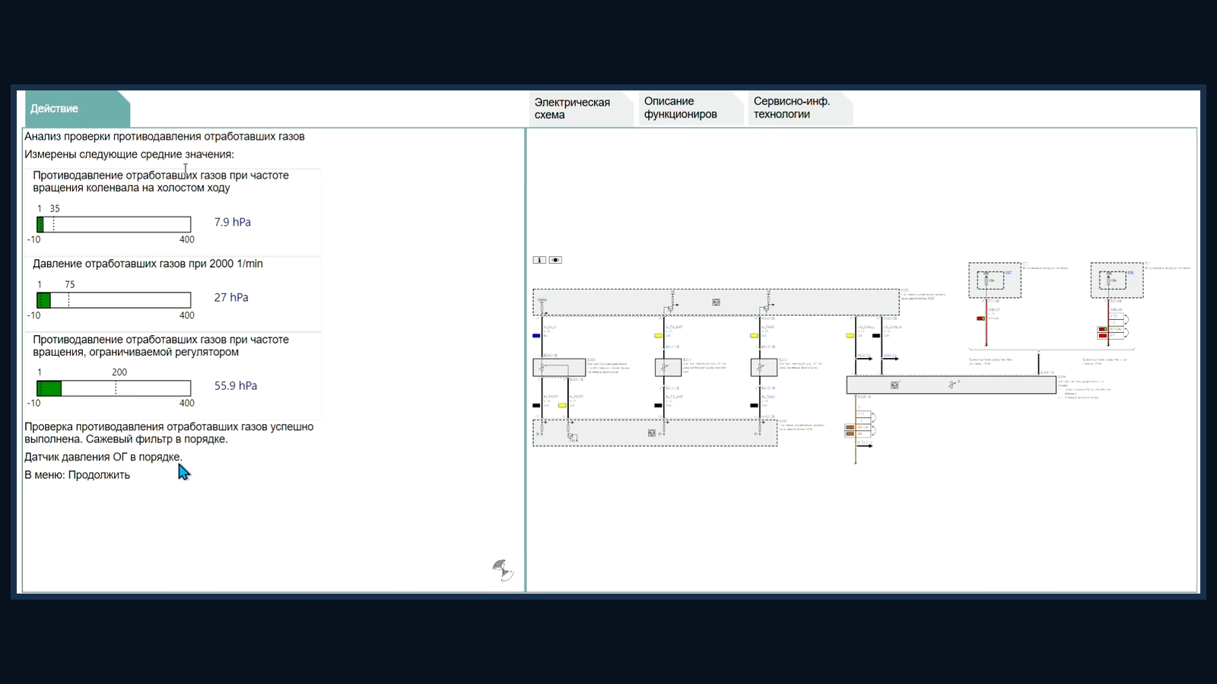This screenshot has height=684, width=1217.
Task: Click the 27 hPa bar for 2000 1/min
Action: pos(114,300)
